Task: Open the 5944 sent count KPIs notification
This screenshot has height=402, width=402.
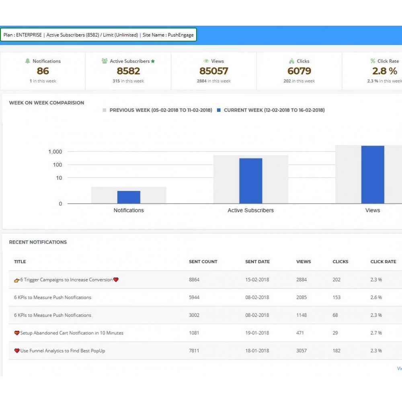Action: pos(53,297)
